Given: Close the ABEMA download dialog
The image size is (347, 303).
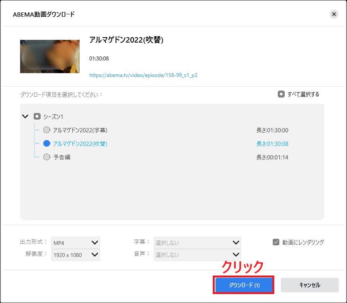Looking at the screenshot, I should point(334,14).
